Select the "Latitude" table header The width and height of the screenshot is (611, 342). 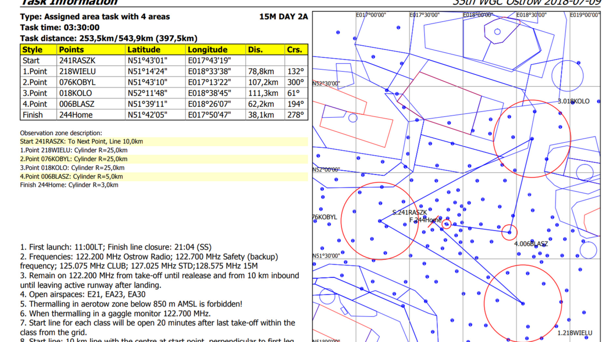click(x=144, y=50)
